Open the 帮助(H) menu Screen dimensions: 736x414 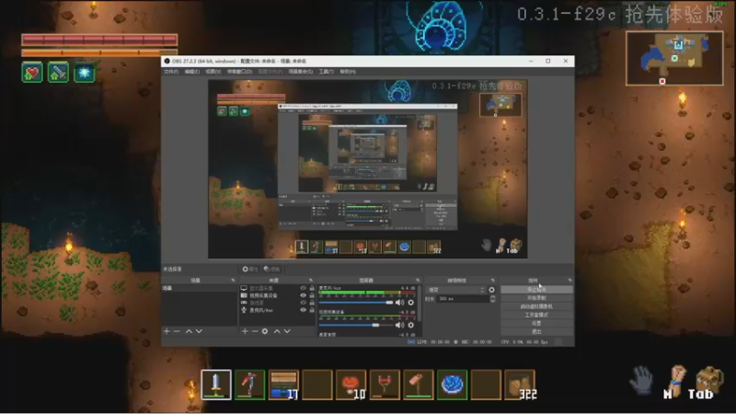(348, 72)
